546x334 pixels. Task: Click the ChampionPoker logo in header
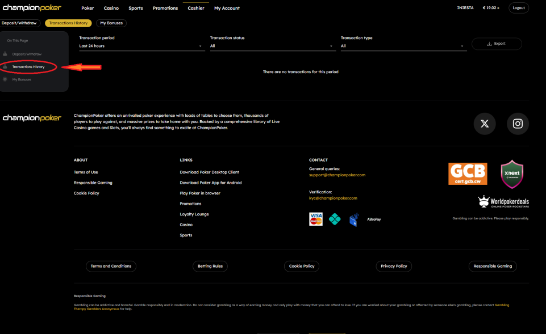[x=32, y=8]
